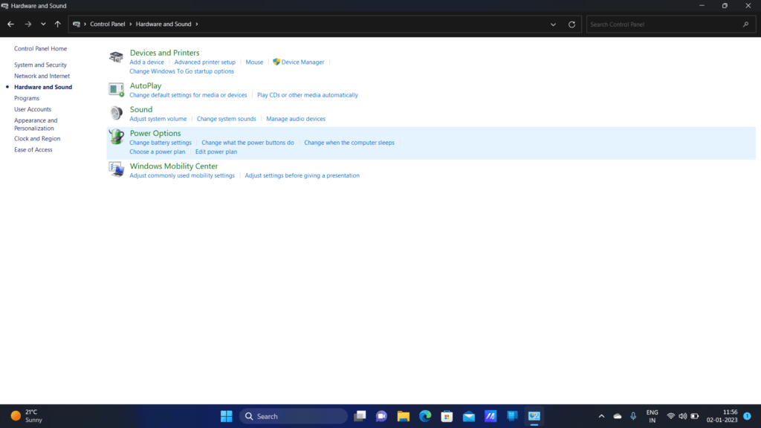The height and width of the screenshot is (428, 761).
Task: Select Programs in the sidebar
Action: click(x=27, y=98)
